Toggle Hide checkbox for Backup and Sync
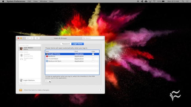This screenshot has height=107, width=191. pyautogui.click(x=93, y=61)
